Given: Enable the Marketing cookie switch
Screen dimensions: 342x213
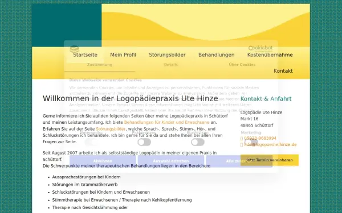Looking at the screenshot, I should (251, 142).
